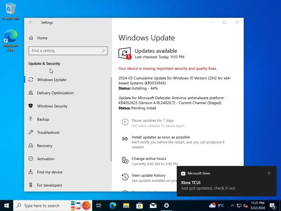Click the Activation checkmark circle icon
This screenshot has width=281, height=211.
31,159
